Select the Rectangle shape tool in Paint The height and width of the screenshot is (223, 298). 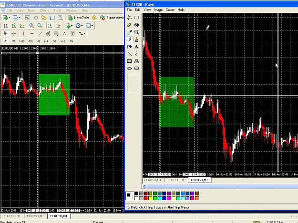[x=129, y=61]
